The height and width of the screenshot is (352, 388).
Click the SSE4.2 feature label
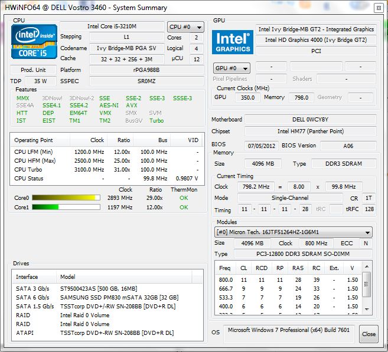click(79, 106)
